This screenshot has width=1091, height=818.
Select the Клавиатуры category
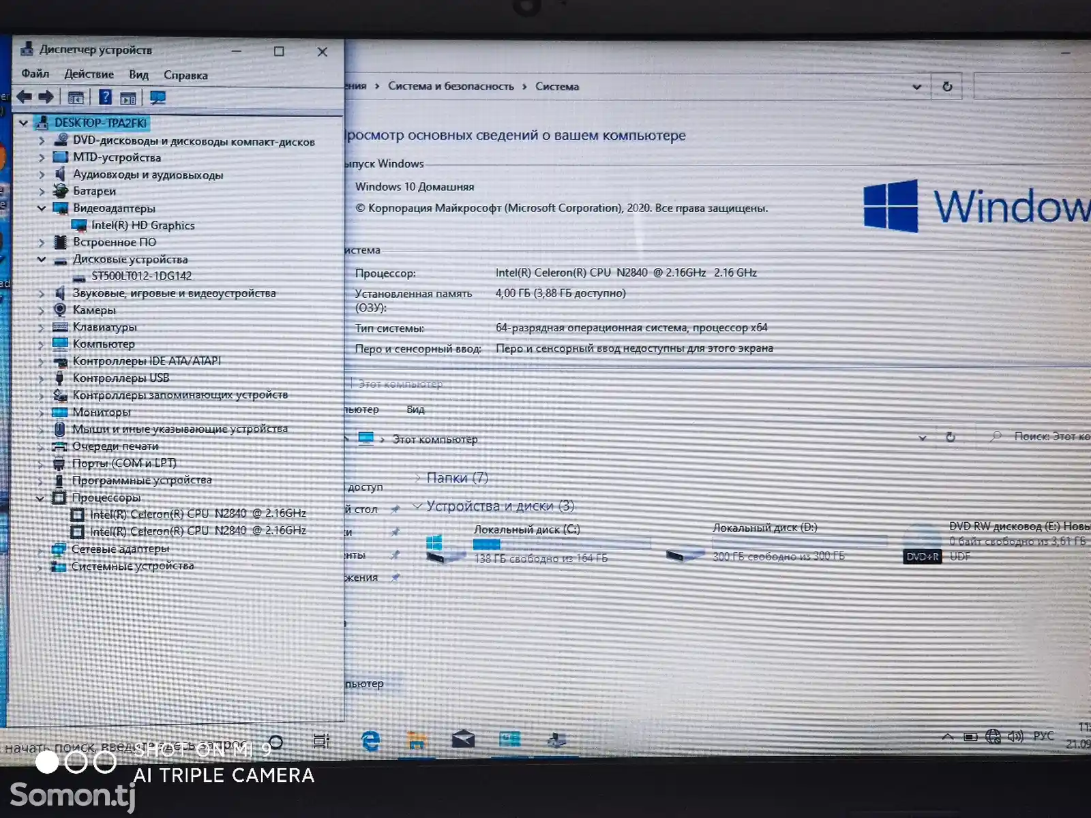[104, 327]
